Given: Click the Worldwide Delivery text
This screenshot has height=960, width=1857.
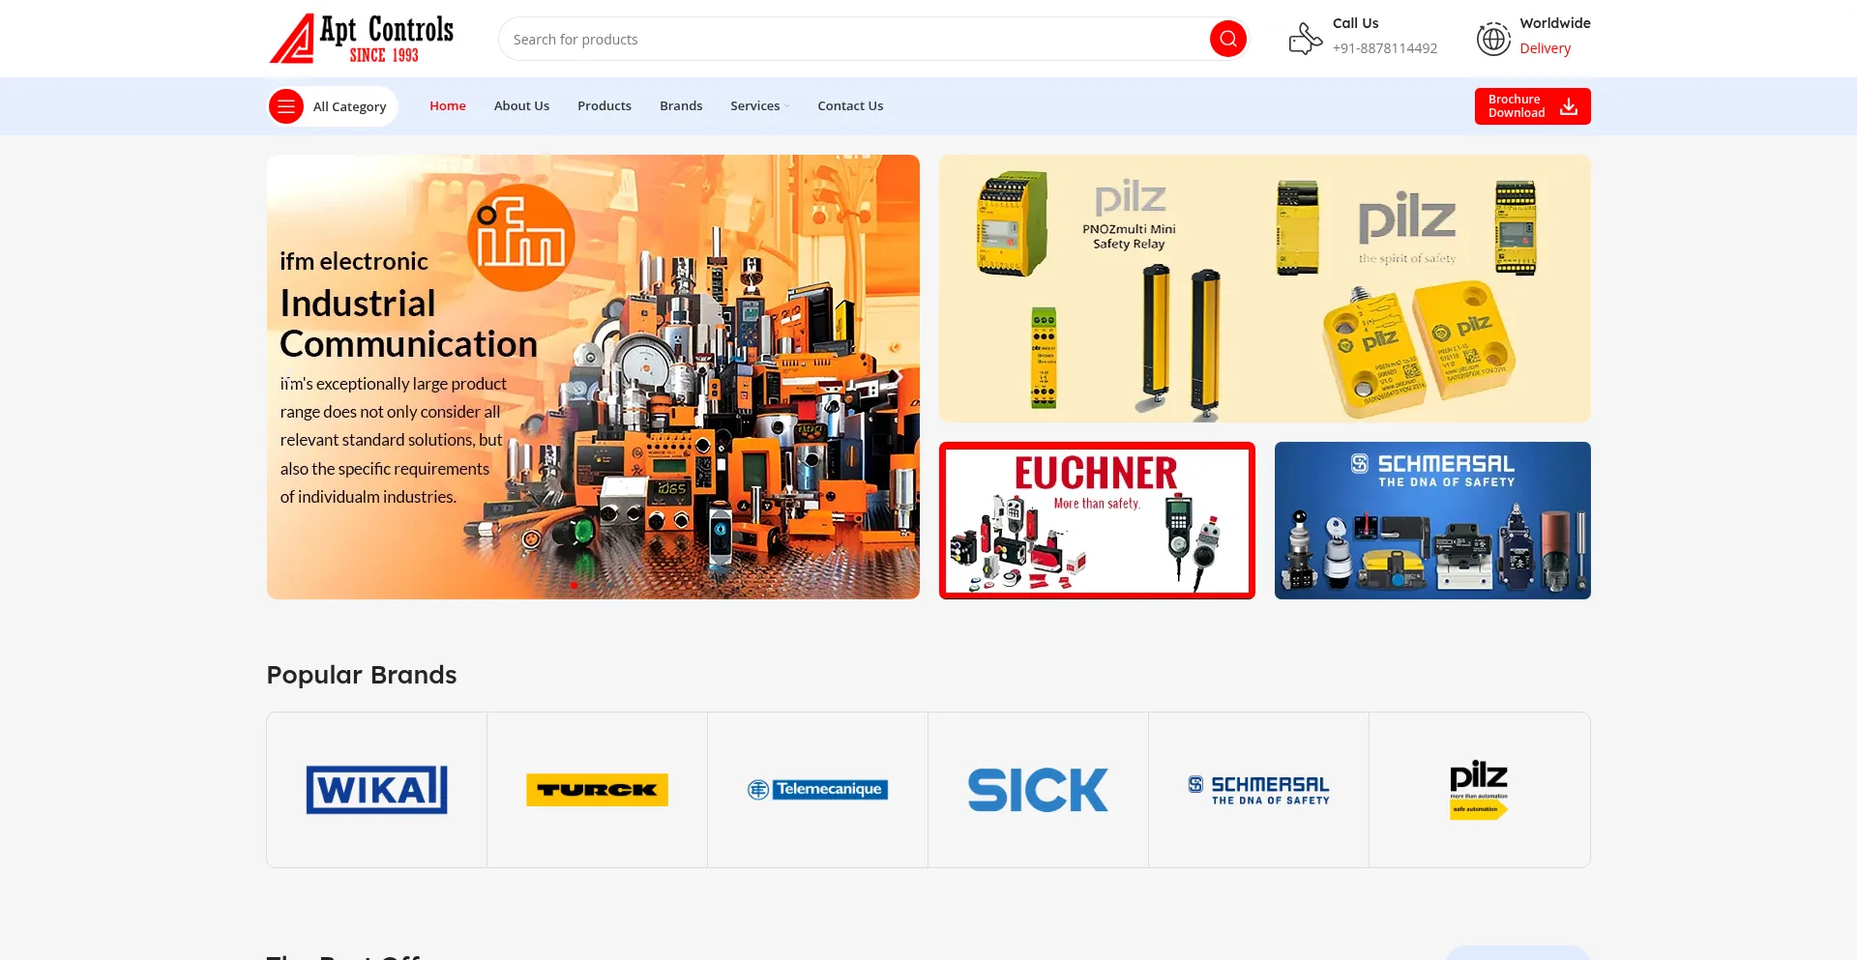Looking at the screenshot, I should pyautogui.click(x=1554, y=36).
